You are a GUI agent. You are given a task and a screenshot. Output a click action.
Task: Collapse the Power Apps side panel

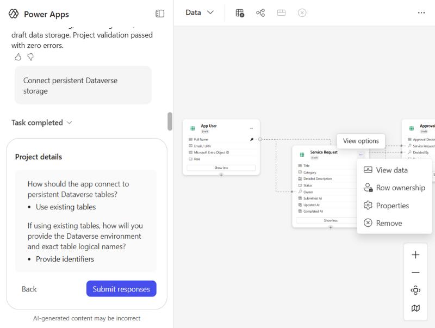pyautogui.click(x=160, y=14)
